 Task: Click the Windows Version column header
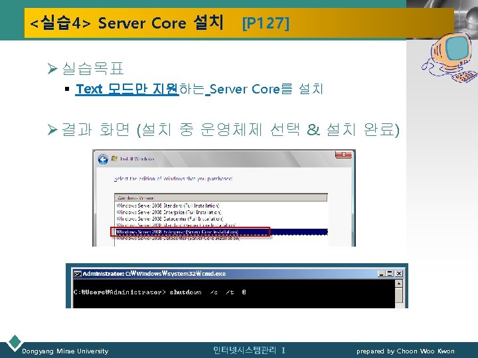[220, 198]
